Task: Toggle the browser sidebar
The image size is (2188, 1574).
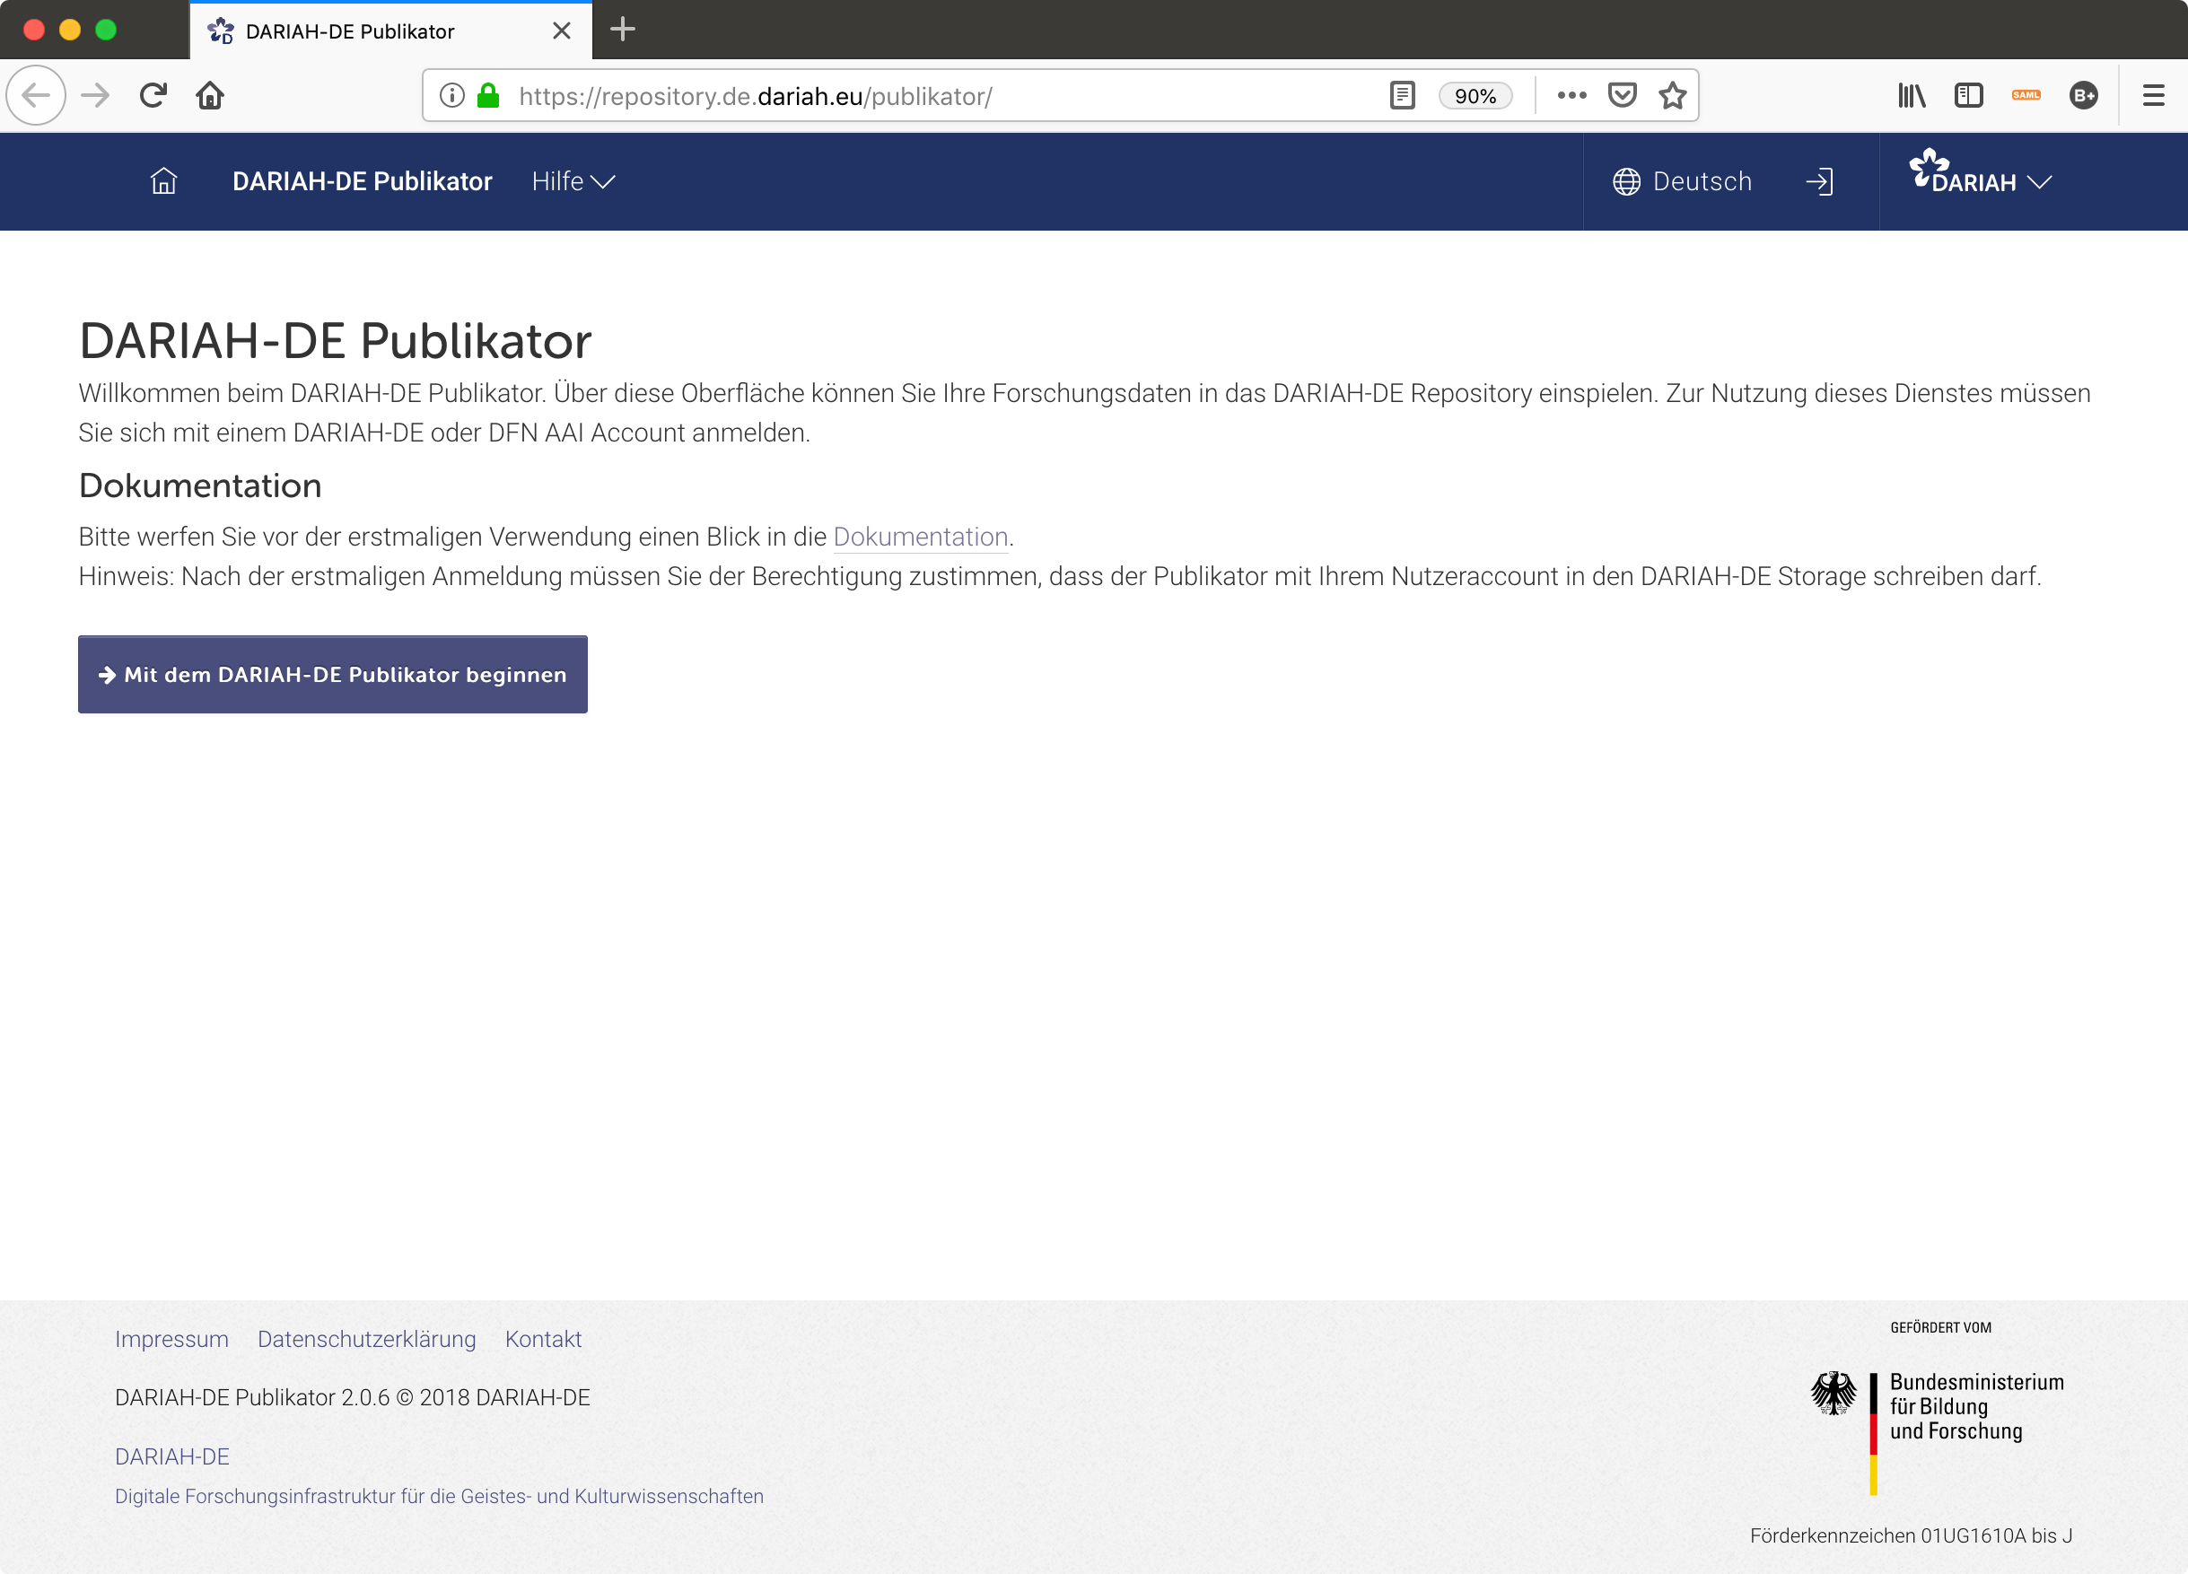Action: pyautogui.click(x=1968, y=94)
